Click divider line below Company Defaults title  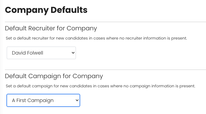tap(106, 22)
